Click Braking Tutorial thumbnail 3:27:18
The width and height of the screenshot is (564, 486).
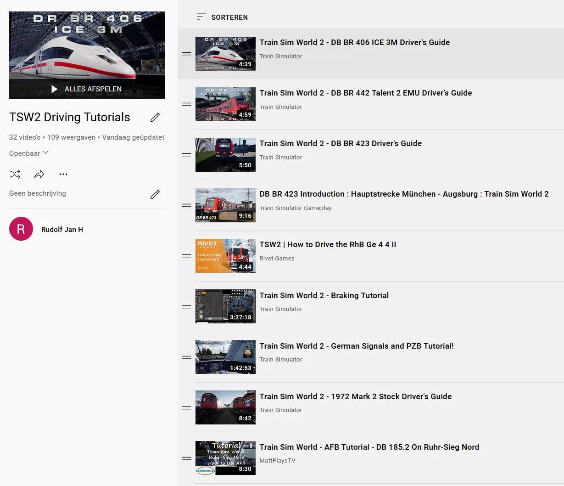click(x=225, y=306)
